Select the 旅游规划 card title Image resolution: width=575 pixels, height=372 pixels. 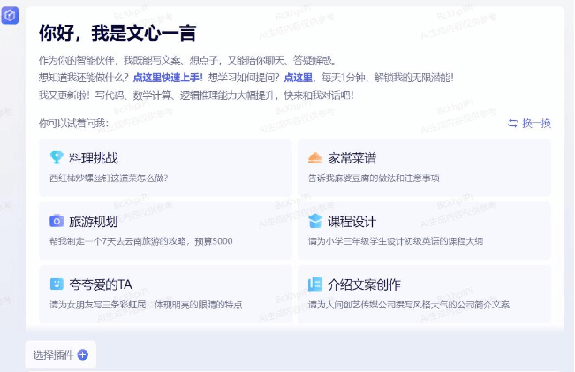[x=94, y=222]
